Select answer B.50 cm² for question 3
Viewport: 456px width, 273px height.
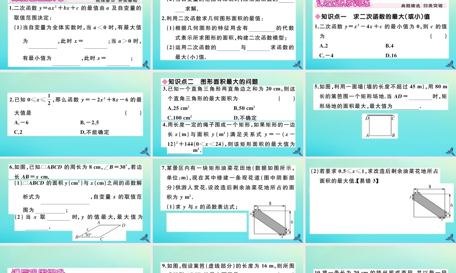244,108
